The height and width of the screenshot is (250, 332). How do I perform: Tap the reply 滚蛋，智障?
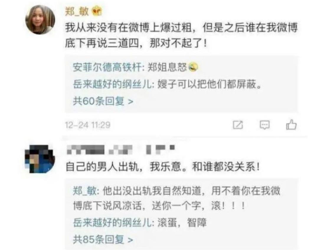[182, 223]
